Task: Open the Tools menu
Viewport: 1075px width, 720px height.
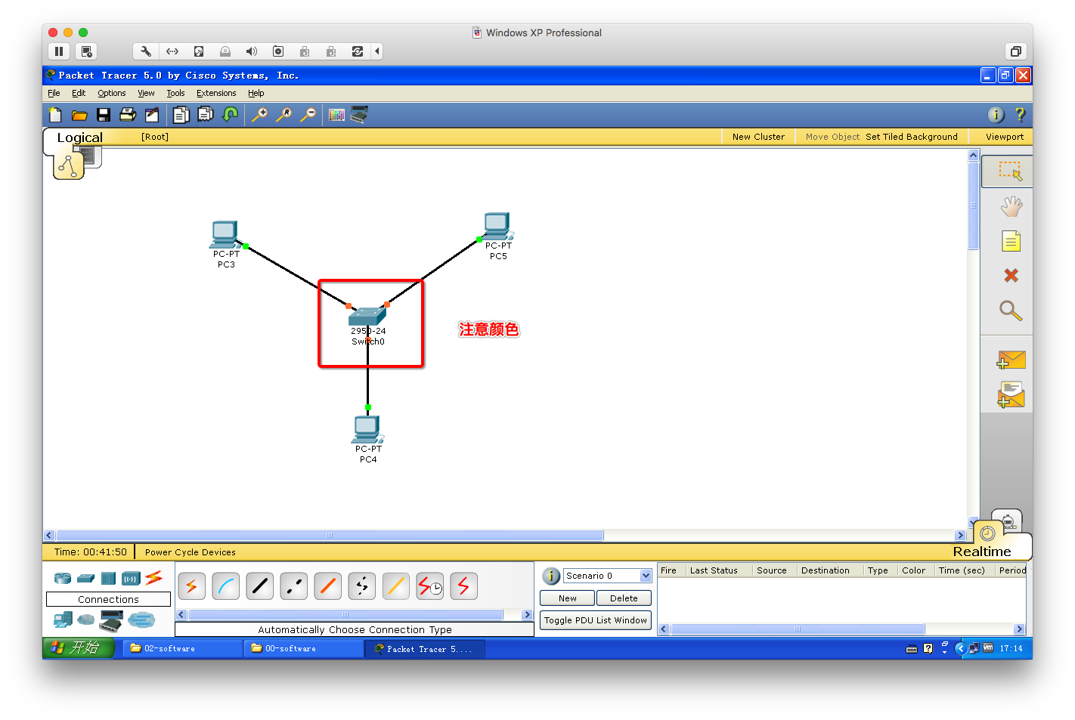Action: coord(175,93)
